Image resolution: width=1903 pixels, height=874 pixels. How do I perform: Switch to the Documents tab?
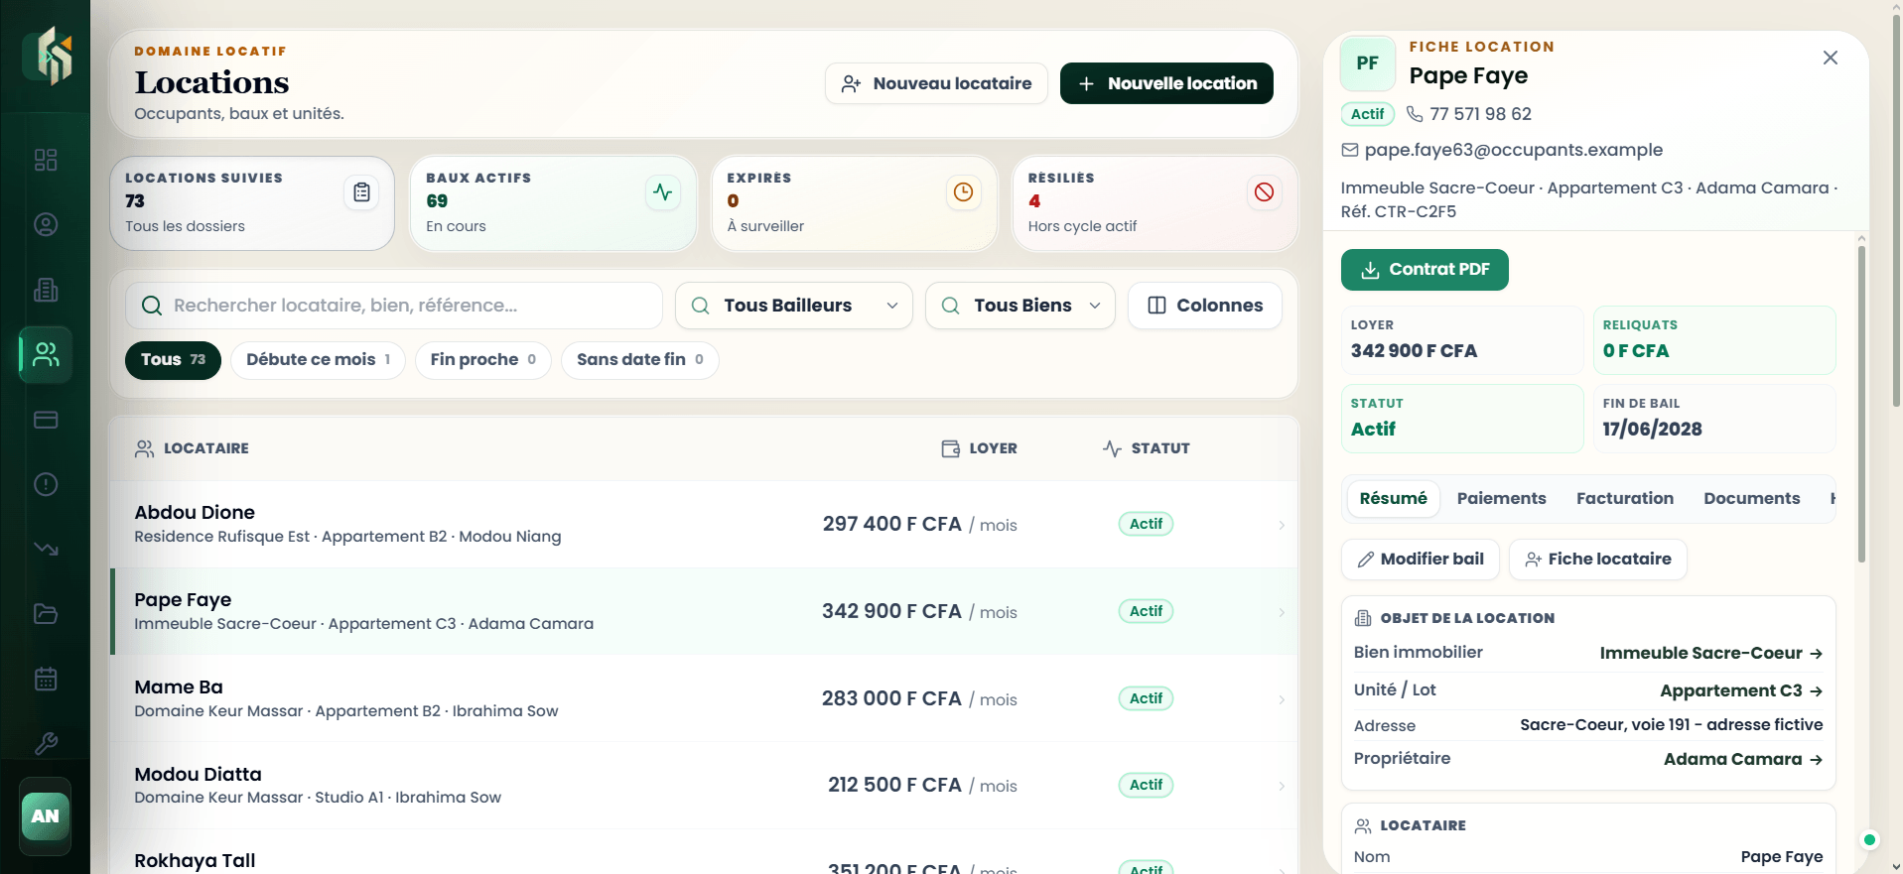pyautogui.click(x=1751, y=498)
